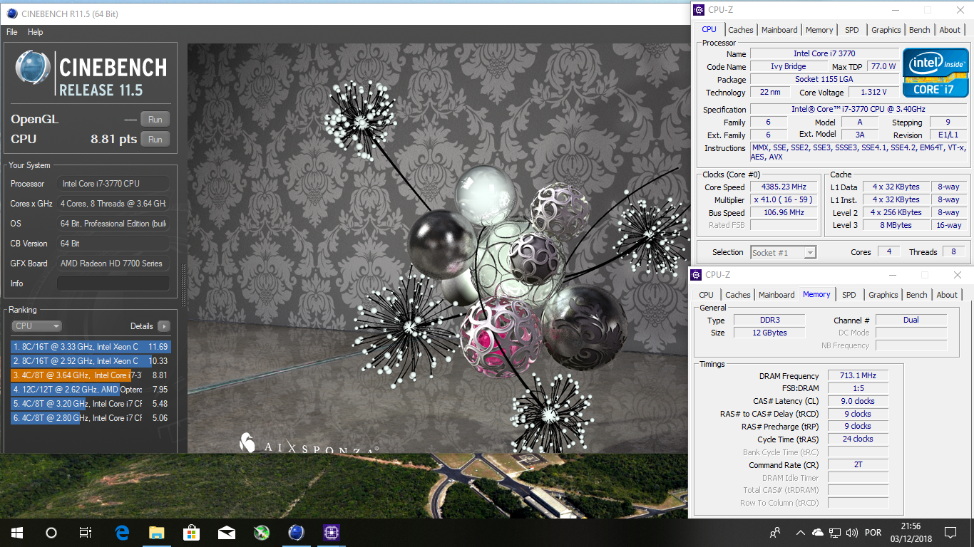Launch Microsoft Edge from the taskbar
The width and height of the screenshot is (974, 547).
tap(122, 533)
